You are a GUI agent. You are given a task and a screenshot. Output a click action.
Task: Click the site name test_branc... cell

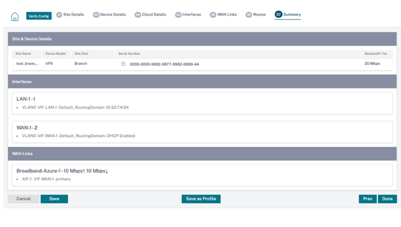coord(27,63)
